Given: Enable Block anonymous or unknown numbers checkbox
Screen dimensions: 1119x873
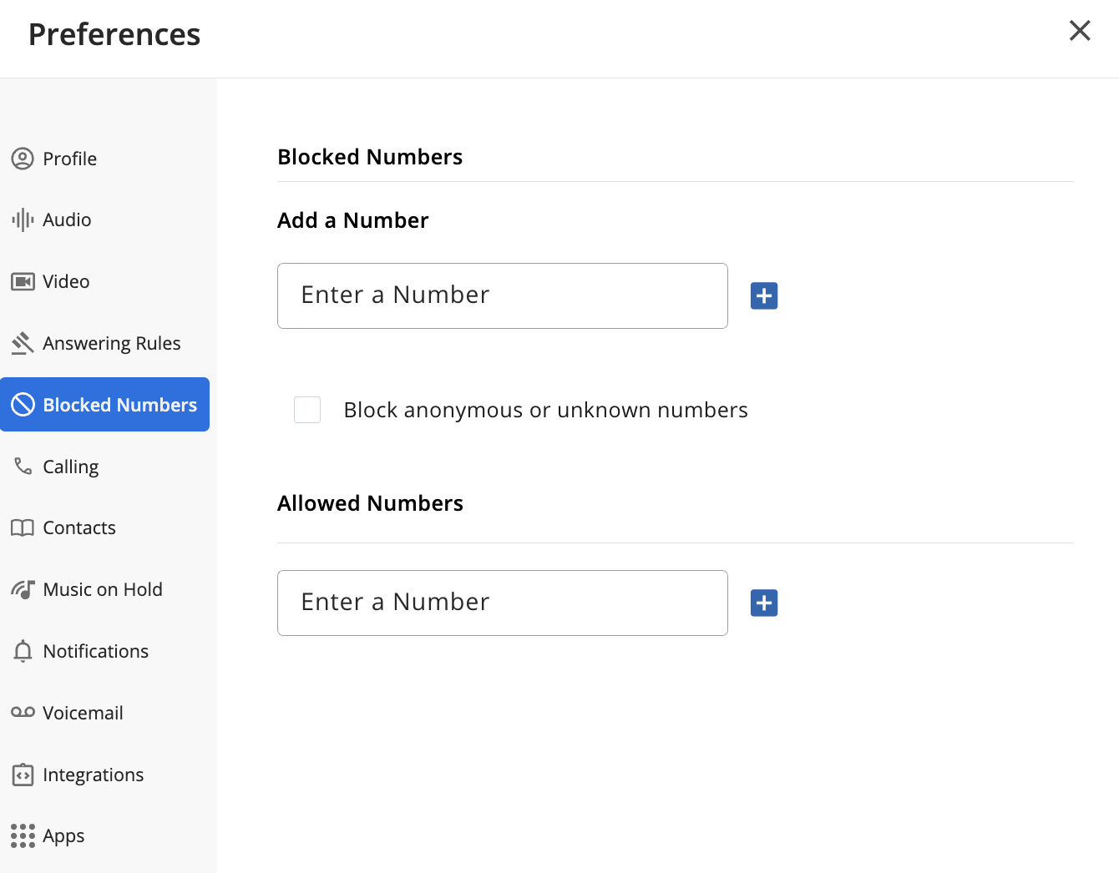Looking at the screenshot, I should click(307, 410).
